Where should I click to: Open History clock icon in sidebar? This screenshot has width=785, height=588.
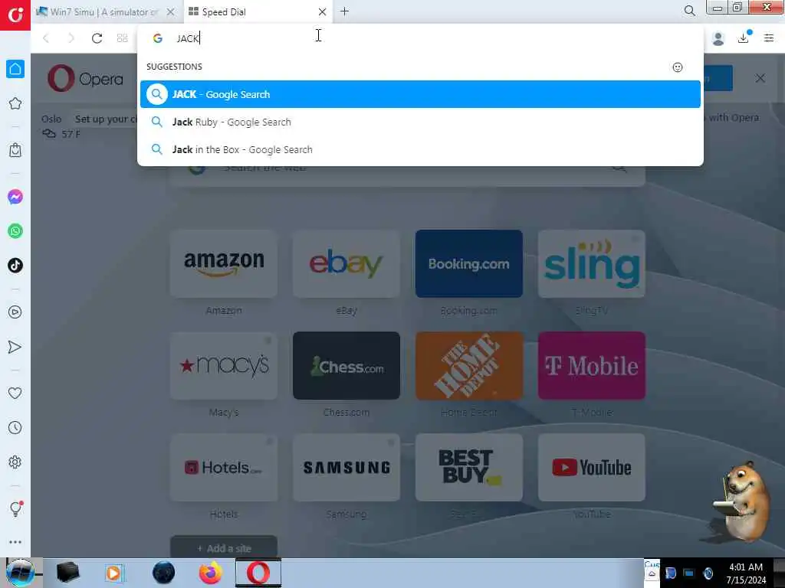pyautogui.click(x=15, y=427)
